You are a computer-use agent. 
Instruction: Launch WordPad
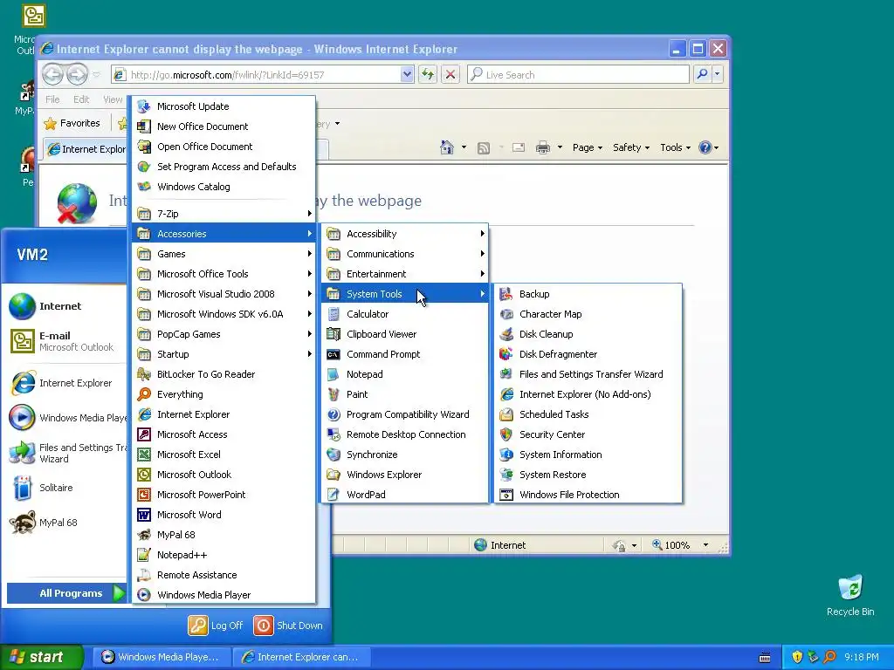pos(405,495)
